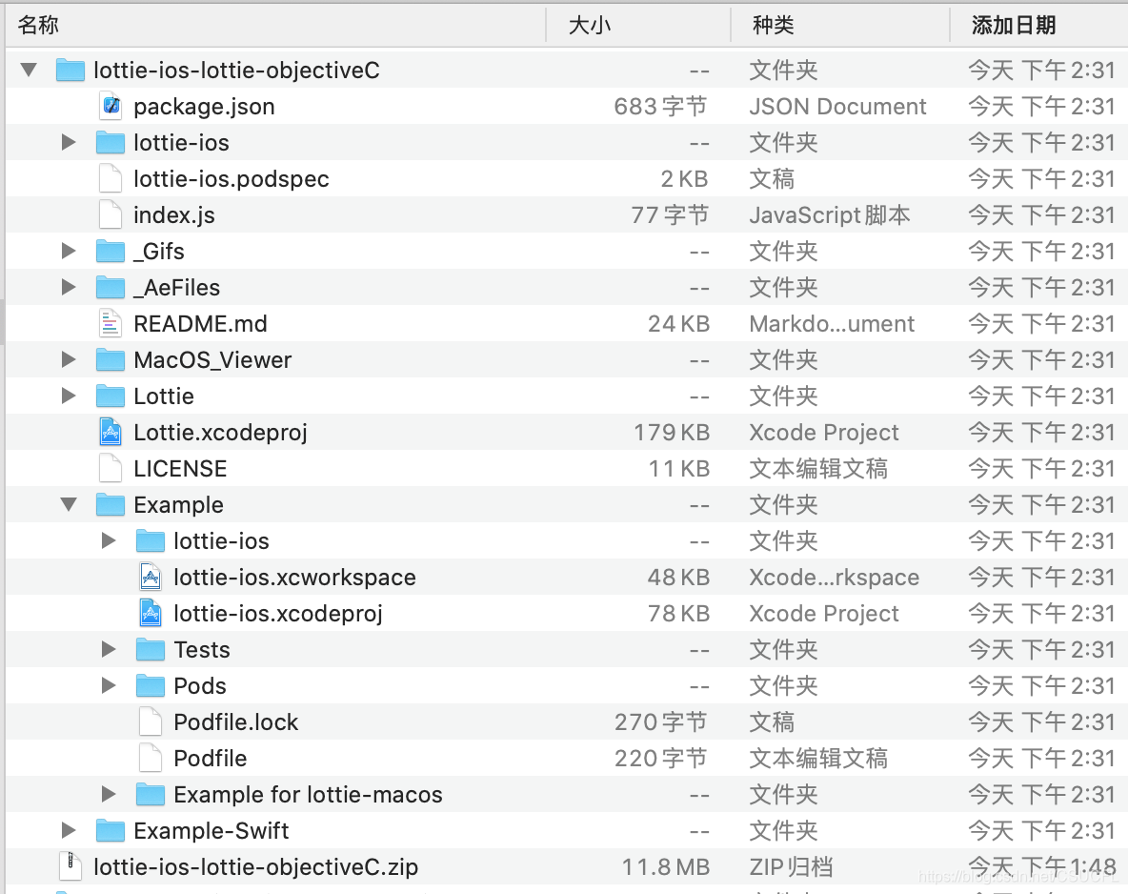Image resolution: width=1128 pixels, height=894 pixels.
Task: Click the _Gifs folder icon
Action: (x=111, y=251)
